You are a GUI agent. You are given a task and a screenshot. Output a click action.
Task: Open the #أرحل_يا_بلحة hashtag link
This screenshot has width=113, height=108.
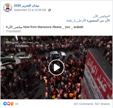(76, 21)
